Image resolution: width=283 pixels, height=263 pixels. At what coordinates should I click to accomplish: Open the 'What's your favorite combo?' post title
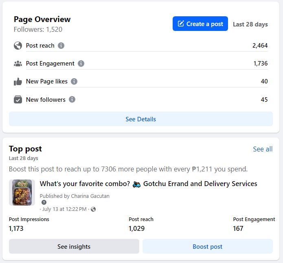[x=148, y=184]
